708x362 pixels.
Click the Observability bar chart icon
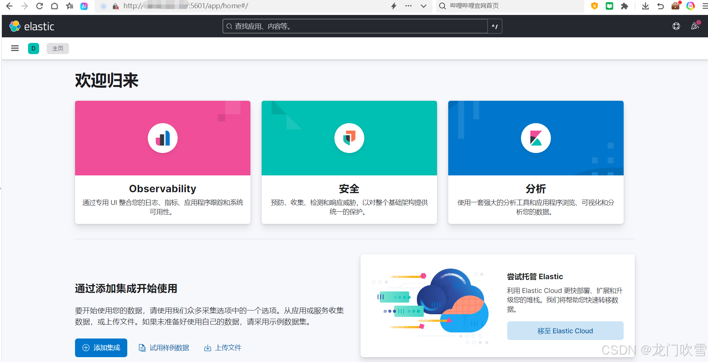(x=163, y=138)
